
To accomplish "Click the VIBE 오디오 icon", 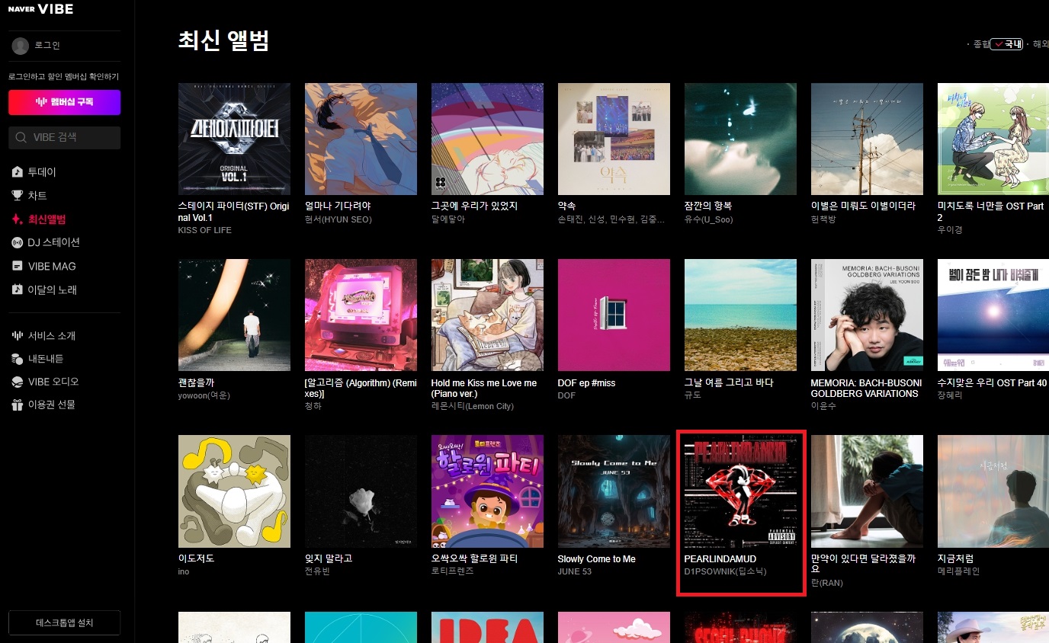I will point(18,382).
